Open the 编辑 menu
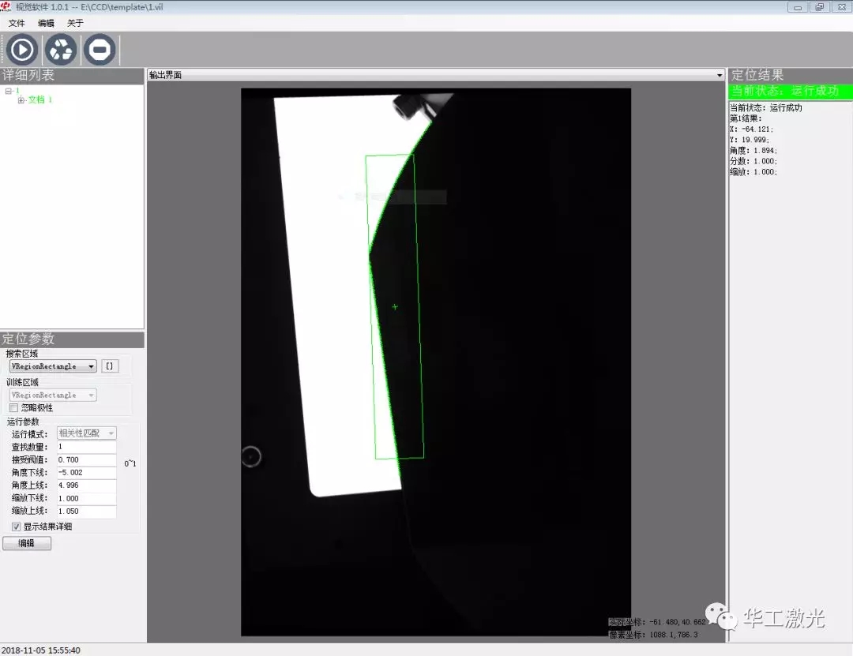The height and width of the screenshot is (656, 853). (x=47, y=24)
